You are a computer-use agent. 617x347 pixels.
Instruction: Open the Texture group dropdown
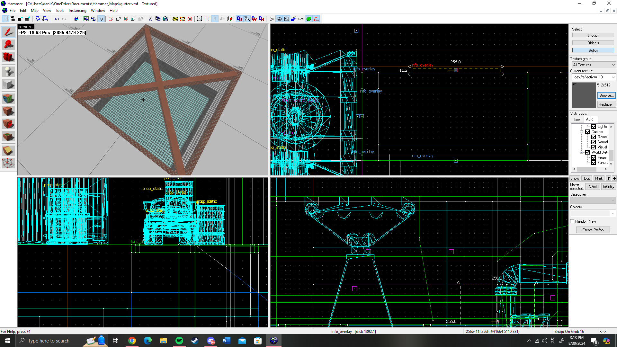594,65
